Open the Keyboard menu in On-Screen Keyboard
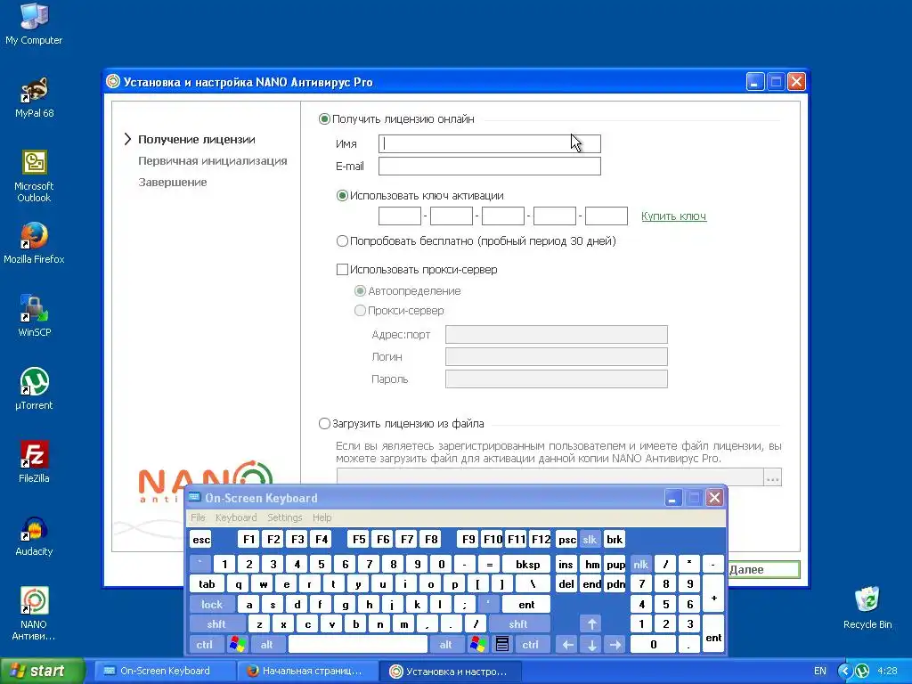 [x=235, y=517]
